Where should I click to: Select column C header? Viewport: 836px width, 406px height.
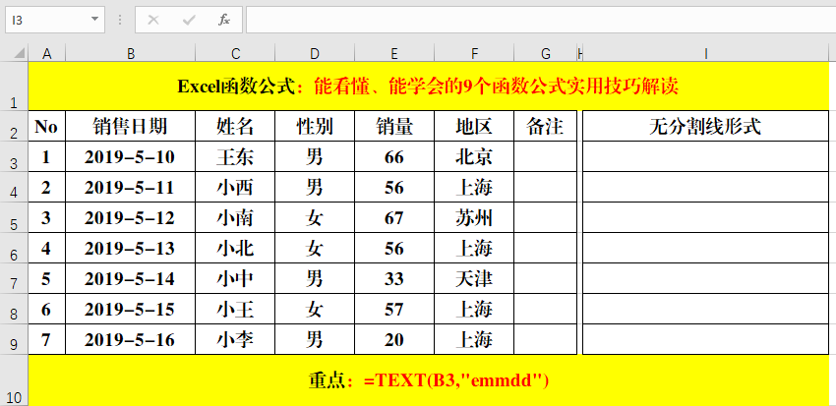tap(235, 53)
